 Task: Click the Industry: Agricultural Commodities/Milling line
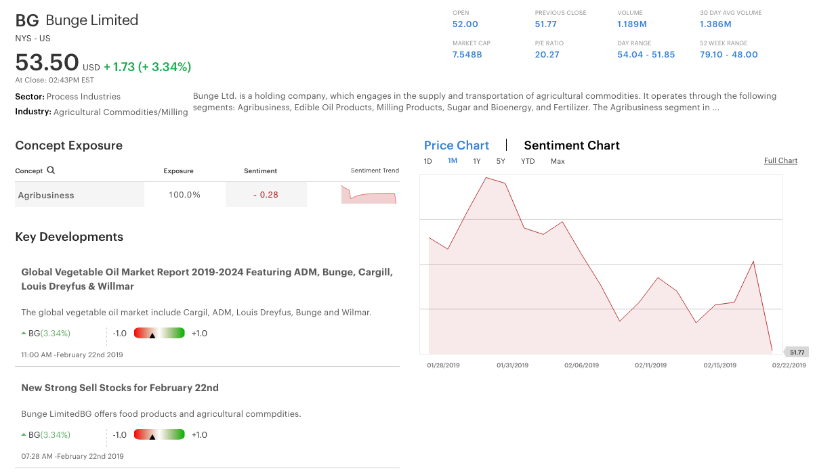102,112
